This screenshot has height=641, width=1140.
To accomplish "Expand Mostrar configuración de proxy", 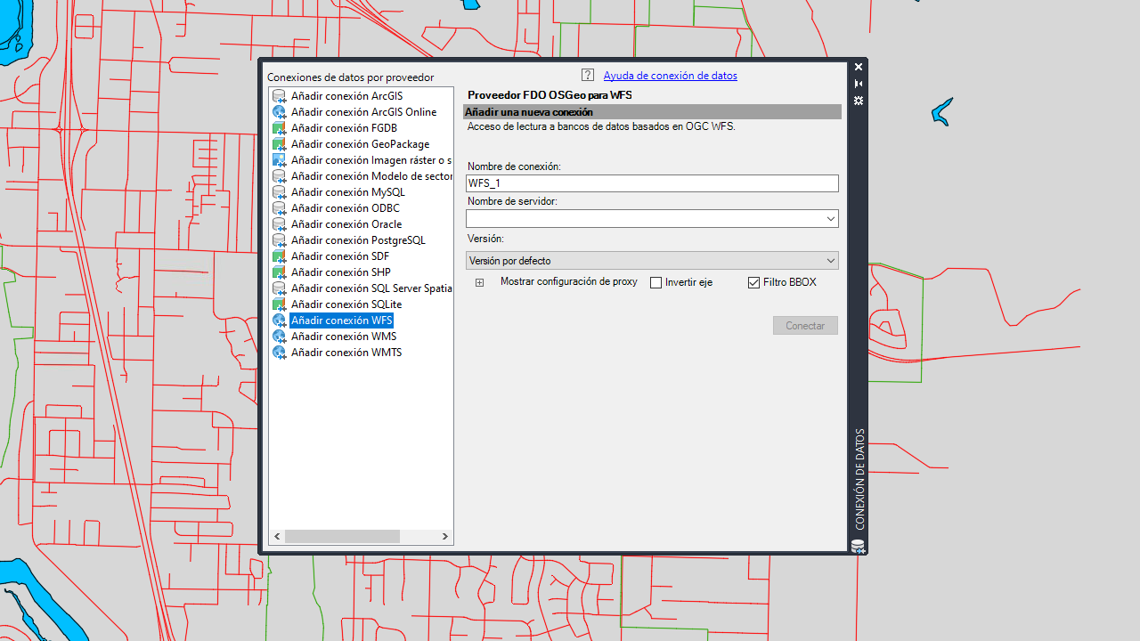I will pyautogui.click(x=479, y=282).
